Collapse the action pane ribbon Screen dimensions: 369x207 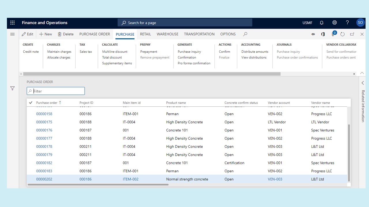point(362,73)
